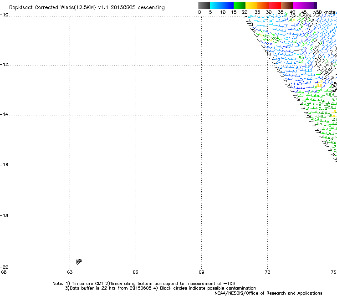337x296 pixels.
Task: Click the green 15-20 knots color band
Action: click(240, 5)
